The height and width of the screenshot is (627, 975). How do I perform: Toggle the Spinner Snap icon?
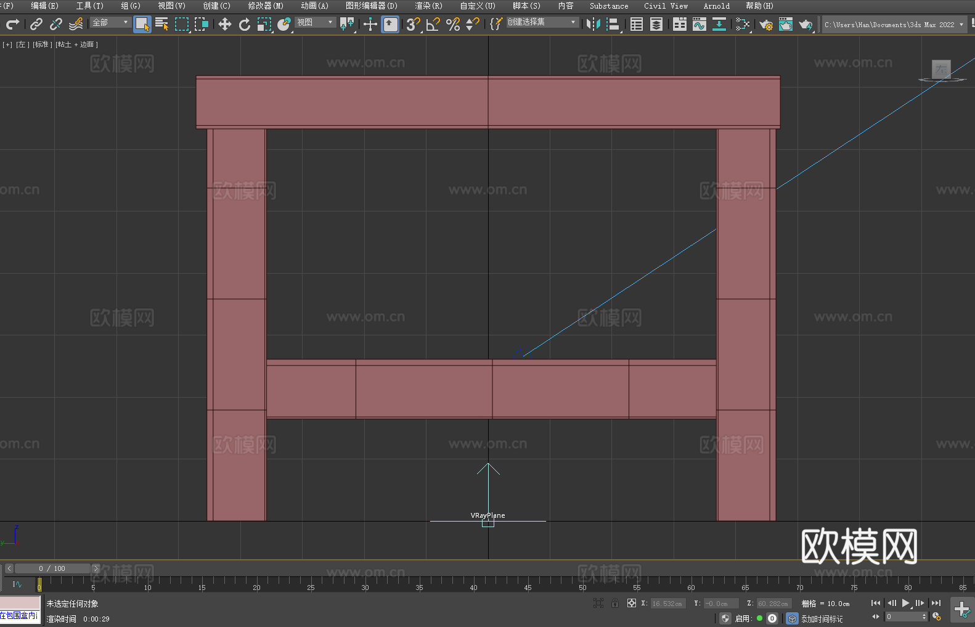(x=473, y=24)
